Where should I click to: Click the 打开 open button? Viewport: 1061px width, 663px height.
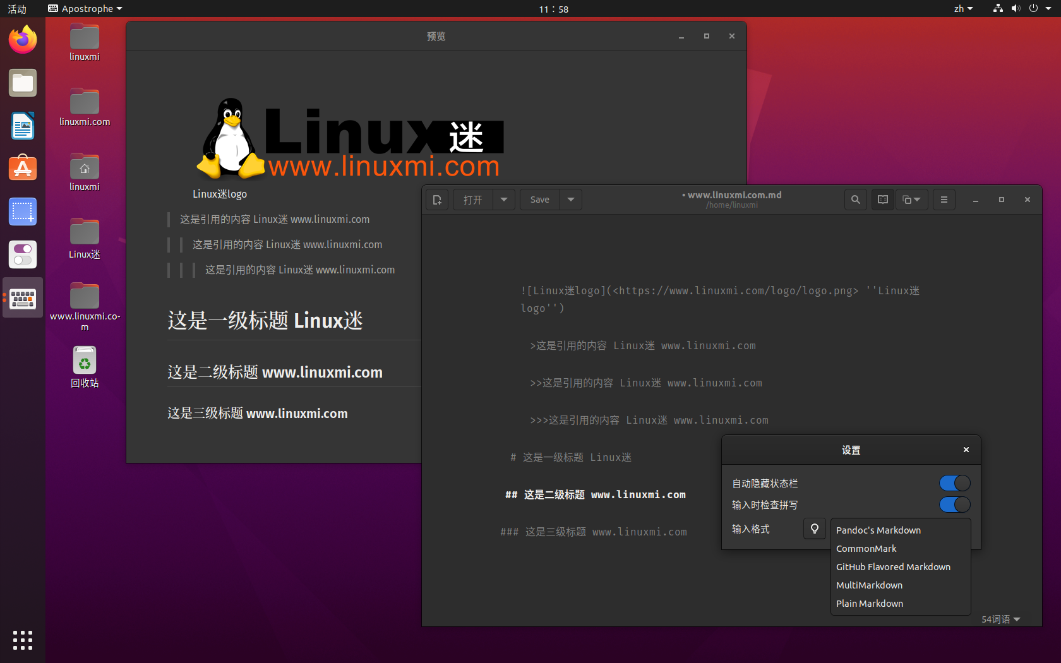point(473,200)
